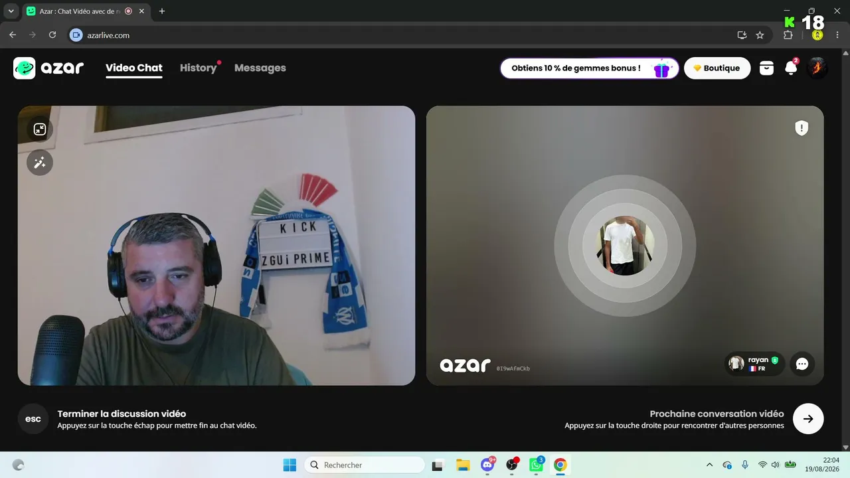Open rayan's profile chip
This screenshot has height=478, width=850.
[754, 364]
